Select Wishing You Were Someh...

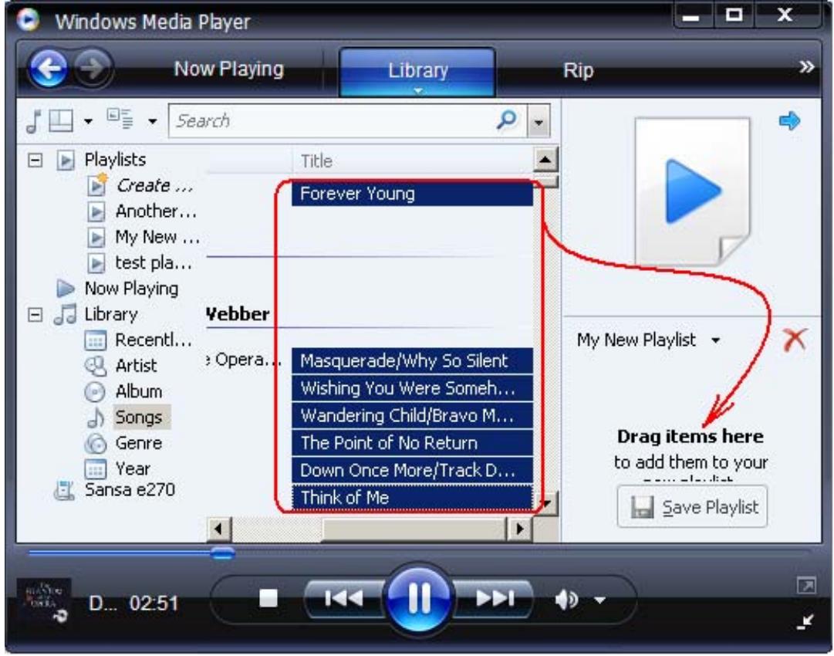coord(412,388)
